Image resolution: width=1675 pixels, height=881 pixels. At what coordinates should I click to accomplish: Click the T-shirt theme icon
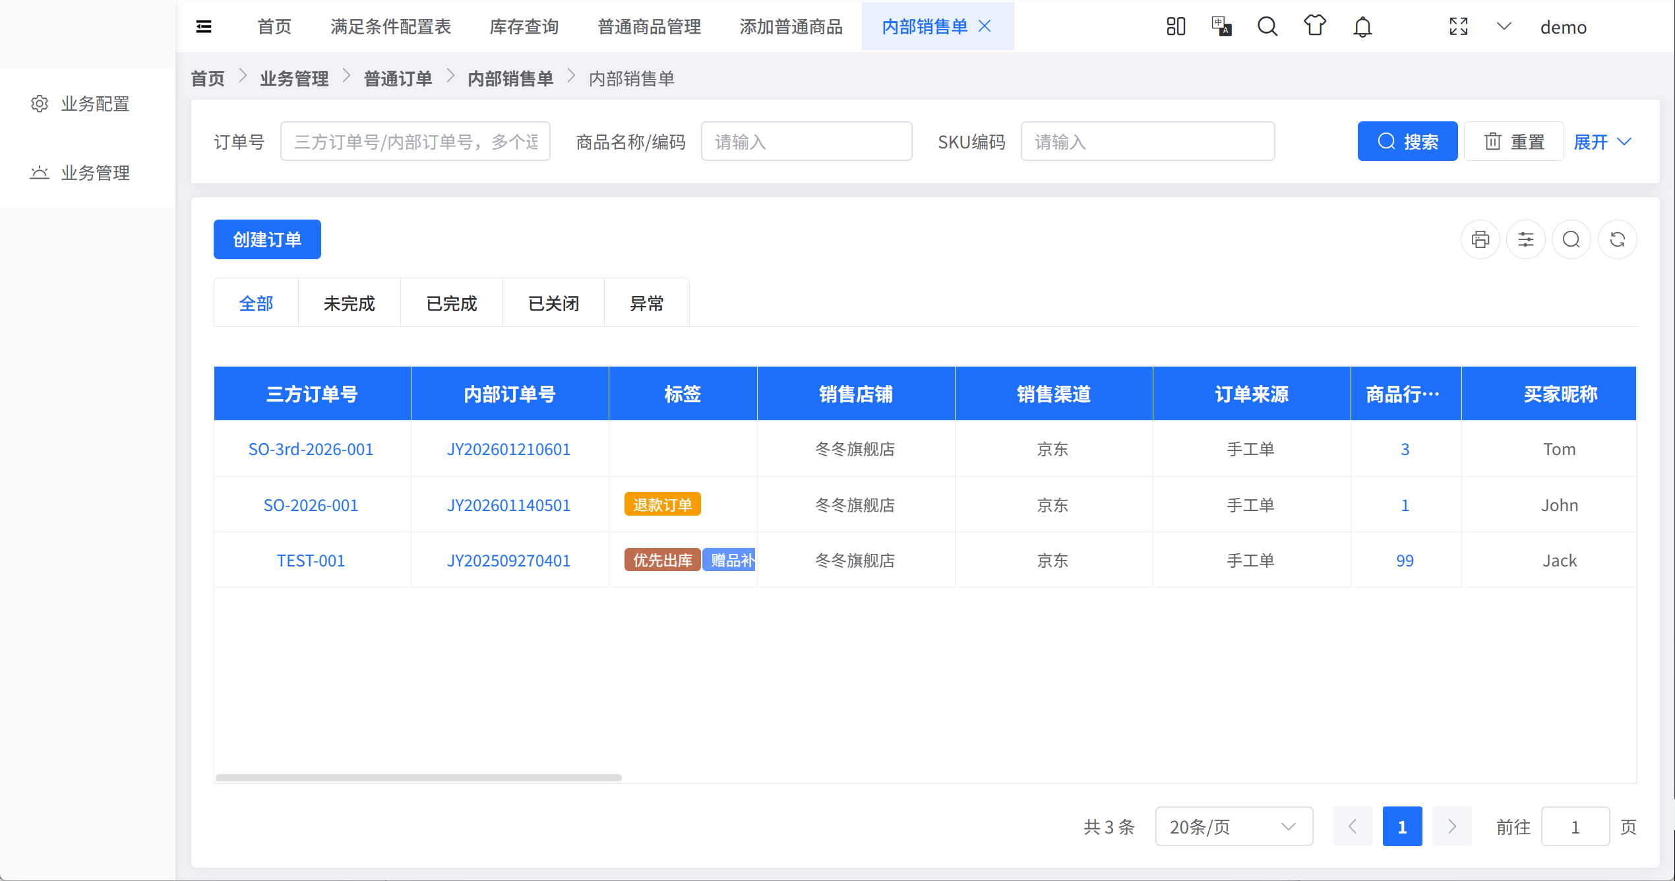point(1314,26)
